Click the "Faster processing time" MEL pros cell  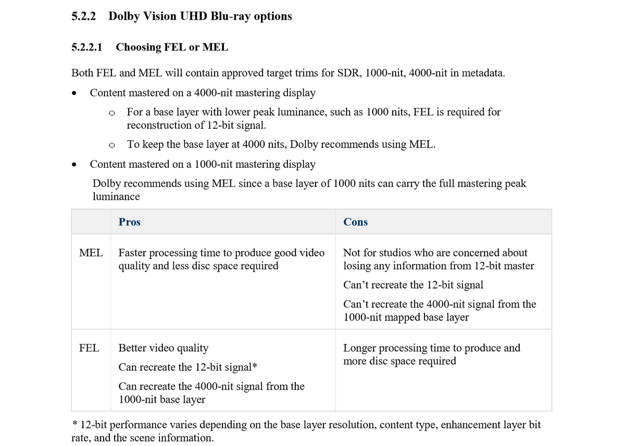click(221, 259)
